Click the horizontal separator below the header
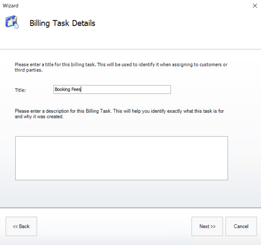 [x=130, y=49]
